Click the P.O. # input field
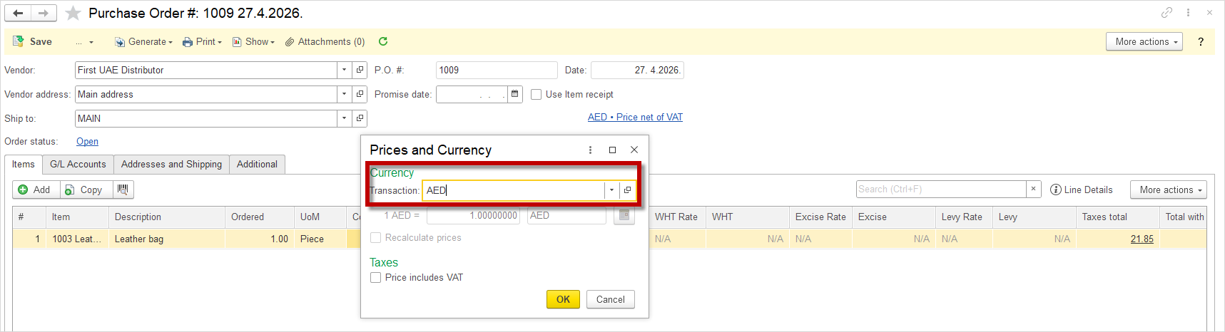This screenshot has width=1225, height=332. (496, 70)
